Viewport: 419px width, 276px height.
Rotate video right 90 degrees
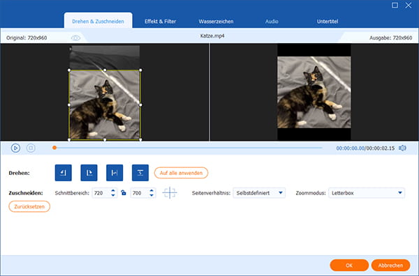[89, 173]
